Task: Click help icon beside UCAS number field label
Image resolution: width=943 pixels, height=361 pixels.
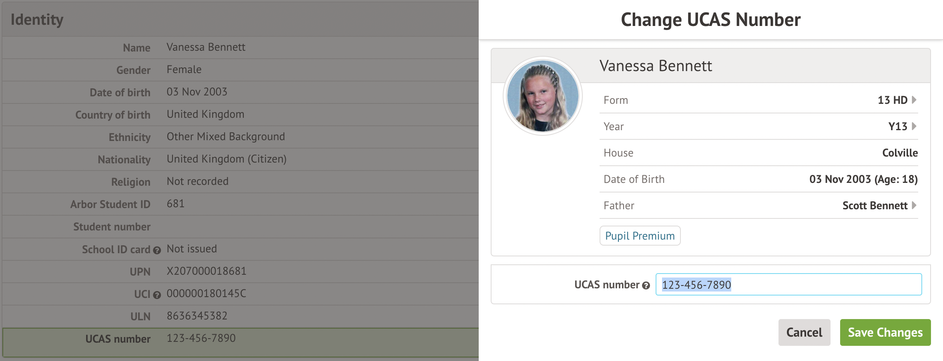Action: coord(646,286)
